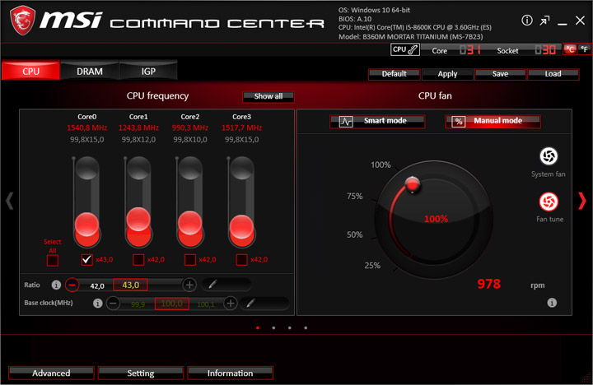Click the Ratio info icon
Screen dimensions: 593x385
[x=56, y=285]
